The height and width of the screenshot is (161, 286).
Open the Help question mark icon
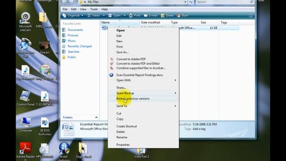(251, 16)
